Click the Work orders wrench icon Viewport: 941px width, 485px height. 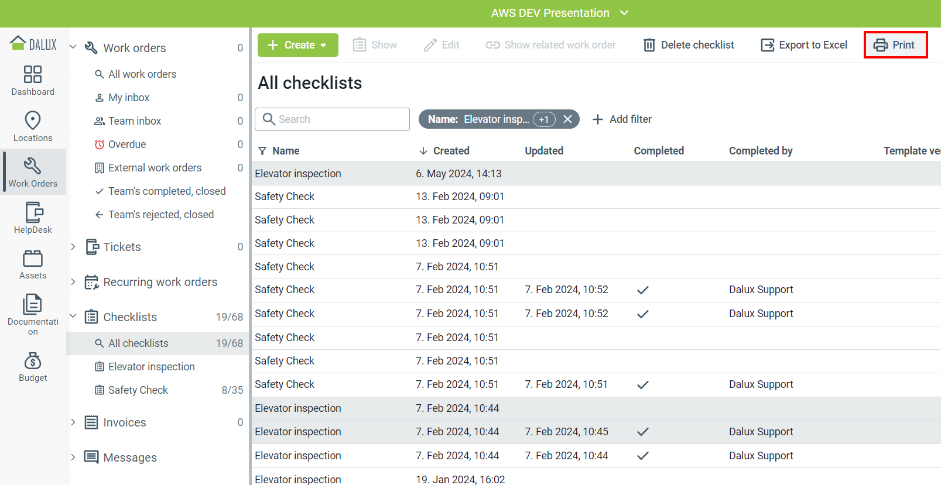coord(91,48)
